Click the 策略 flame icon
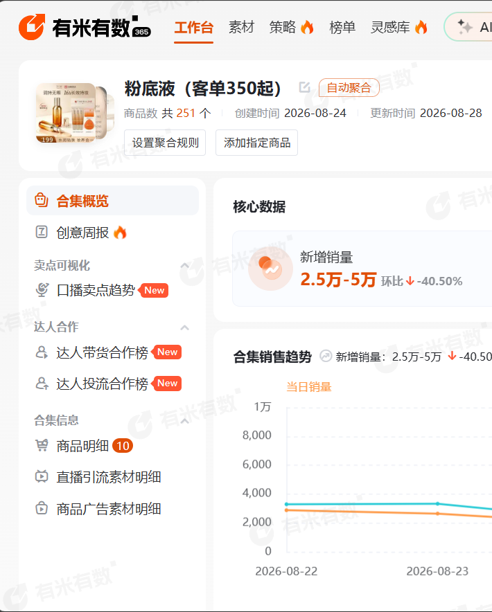The width and height of the screenshot is (492, 612). tap(307, 27)
